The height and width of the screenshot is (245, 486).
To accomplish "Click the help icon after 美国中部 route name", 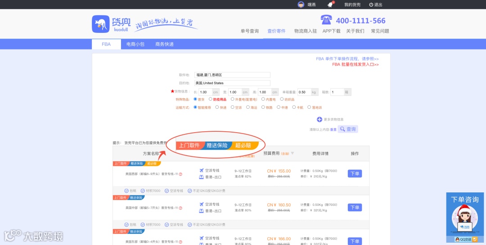I will pos(180,208).
